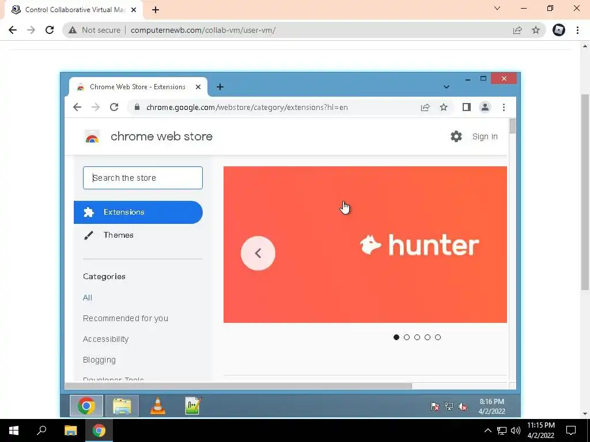Click the Not secure warning icon
Screen dimensions: 590x442
[x=73, y=30]
